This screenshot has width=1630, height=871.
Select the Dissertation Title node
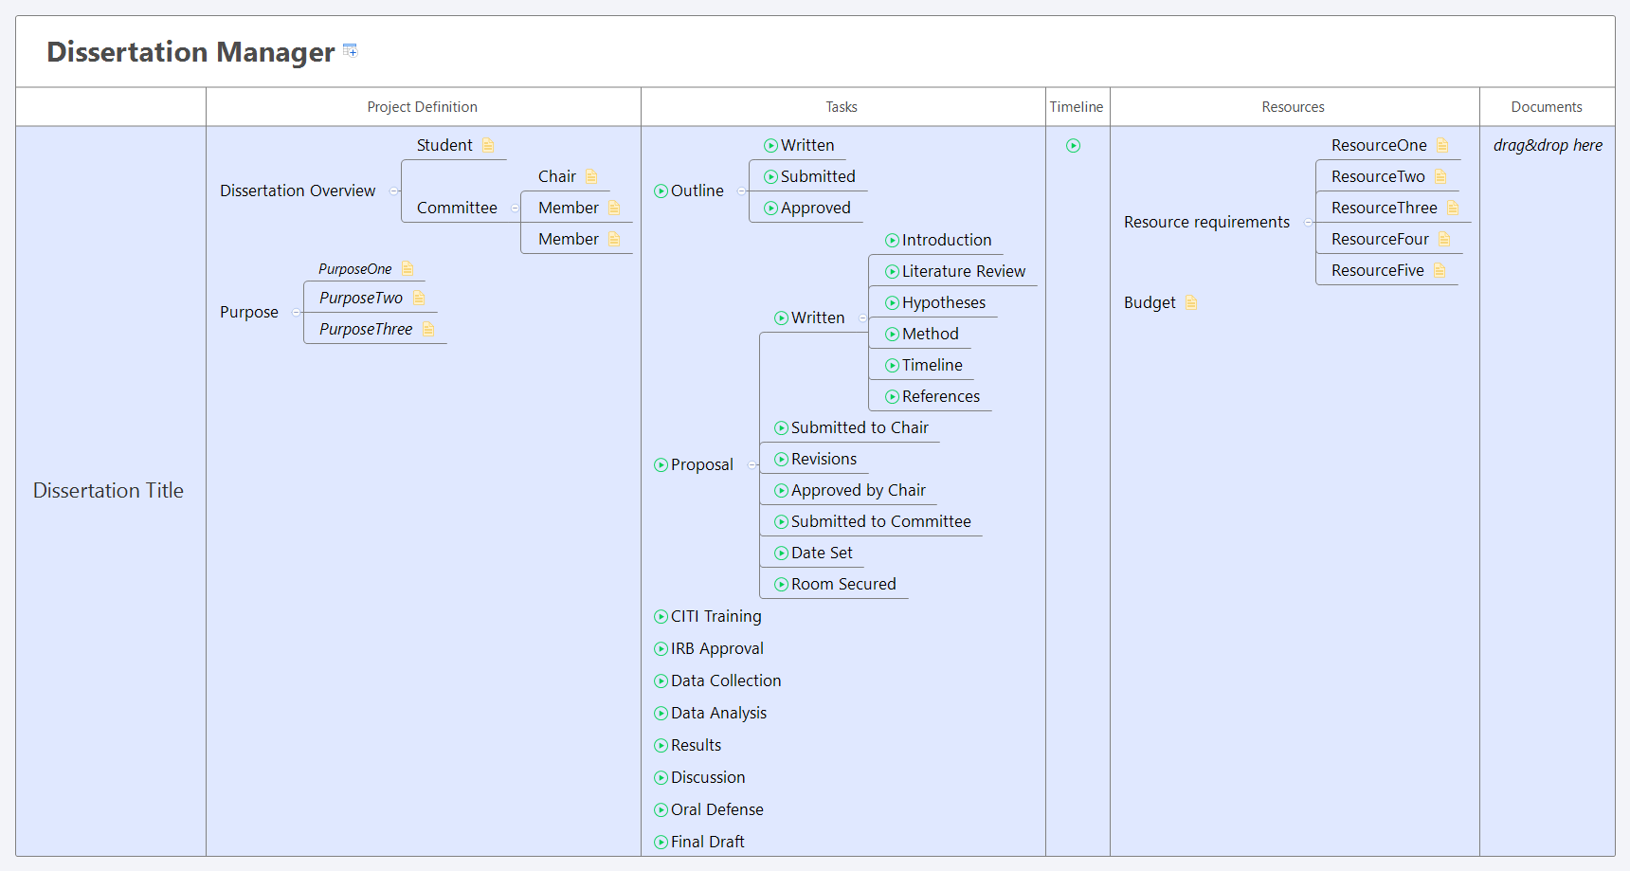coord(108,490)
